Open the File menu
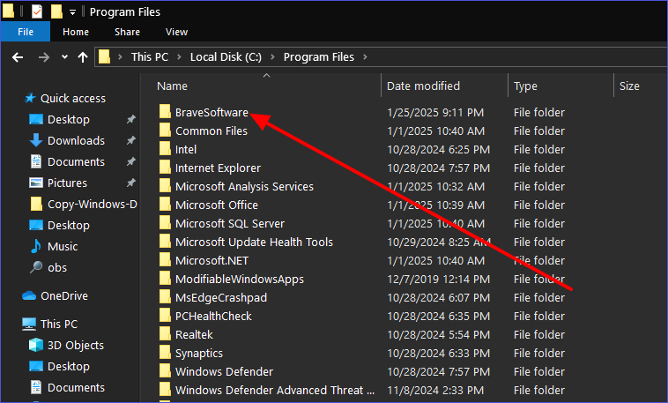Viewport: 668px width, 403px height. (x=26, y=32)
